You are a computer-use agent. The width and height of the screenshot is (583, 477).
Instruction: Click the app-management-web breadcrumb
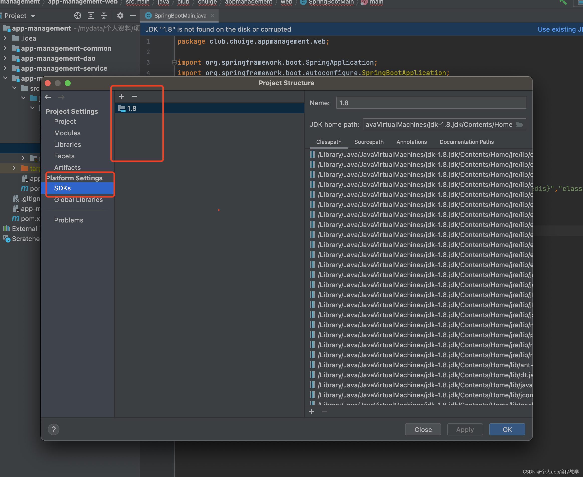pyautogui.click(x=83, y=2)
